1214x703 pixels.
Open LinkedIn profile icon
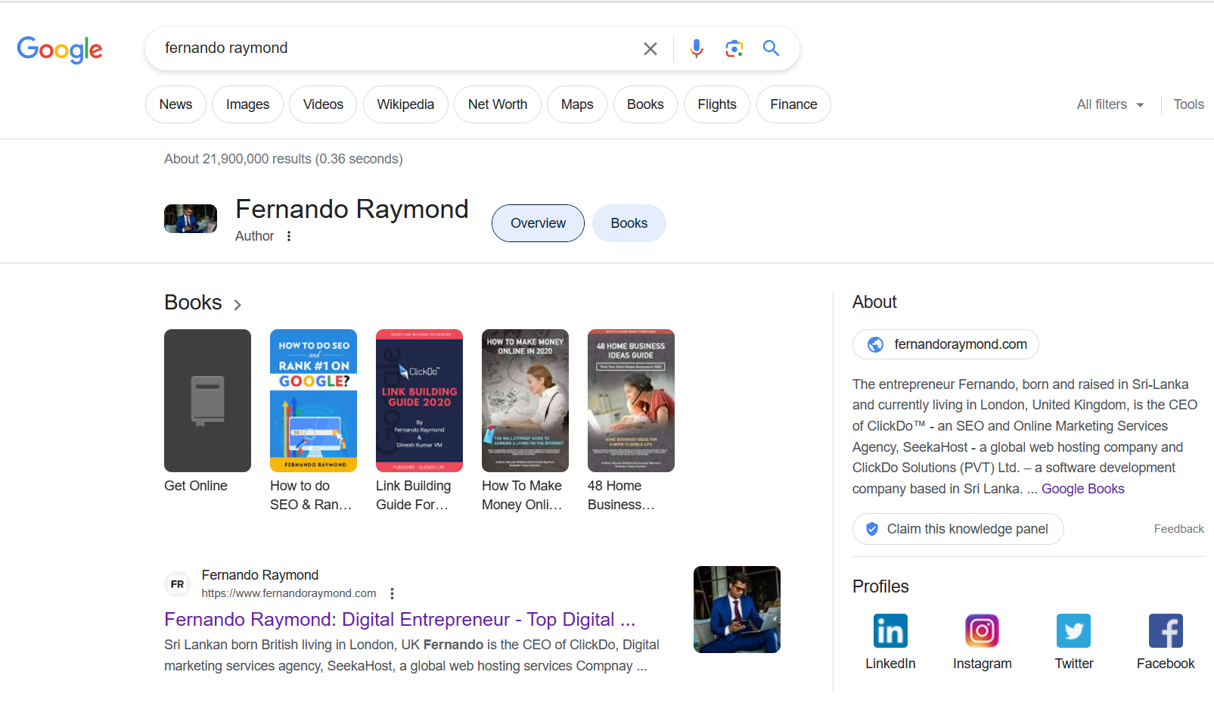[x=890, y=630]
